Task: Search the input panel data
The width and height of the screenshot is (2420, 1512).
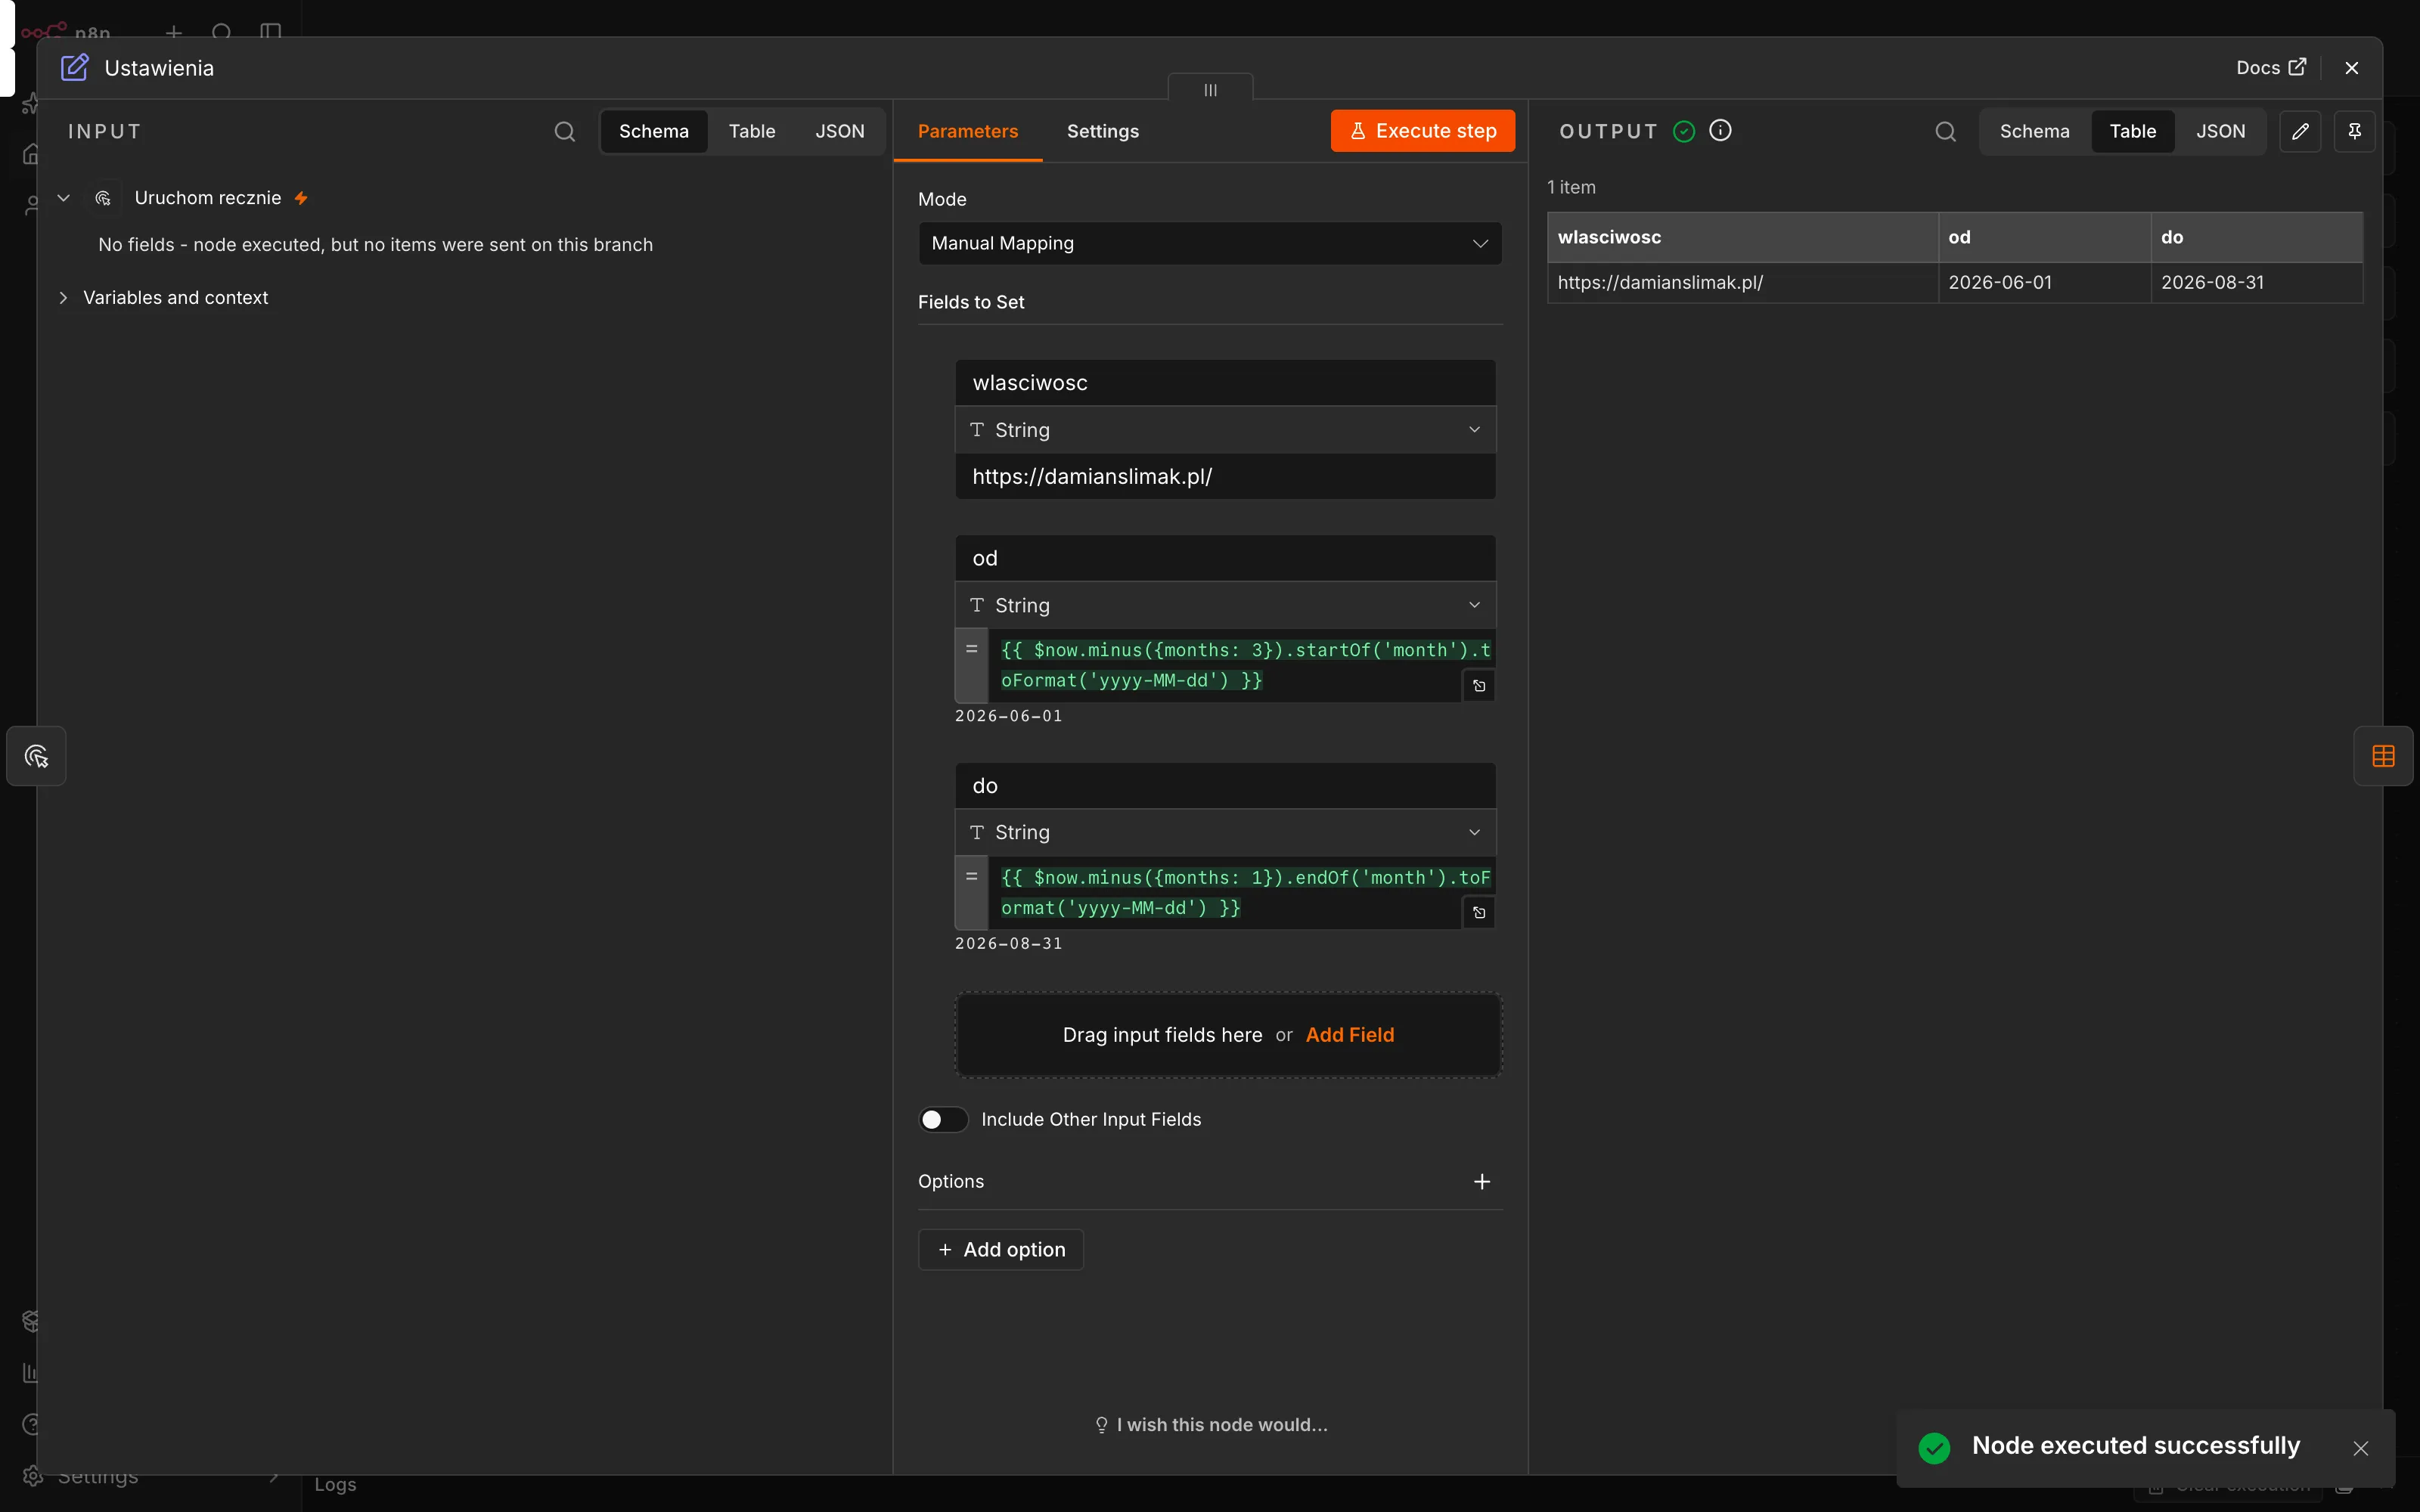Action: click(565, 131)
